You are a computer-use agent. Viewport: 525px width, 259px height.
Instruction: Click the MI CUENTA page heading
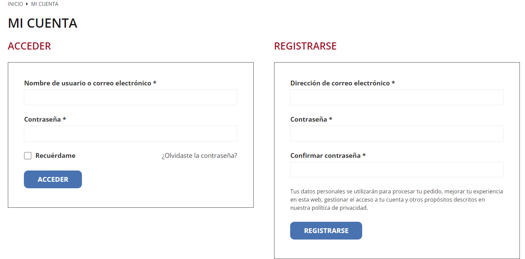(x=43, y=23)
